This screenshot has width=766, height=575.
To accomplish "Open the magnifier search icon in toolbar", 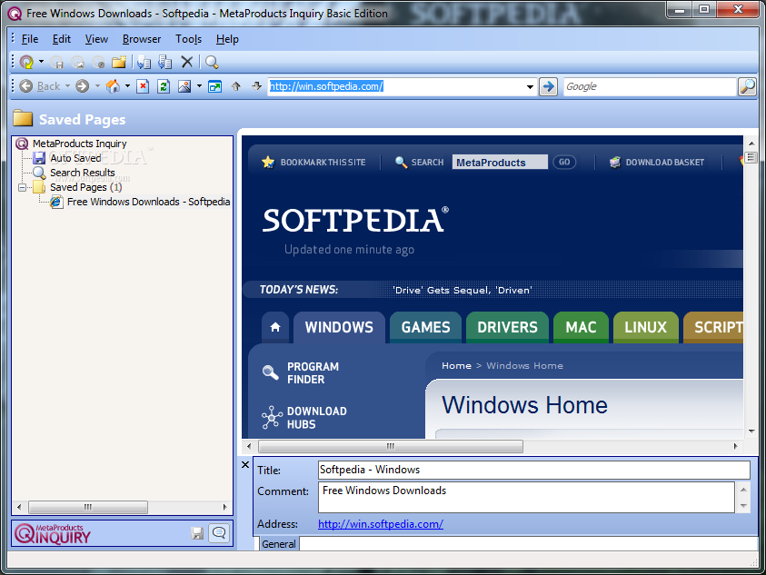I will tap(212, 62).
